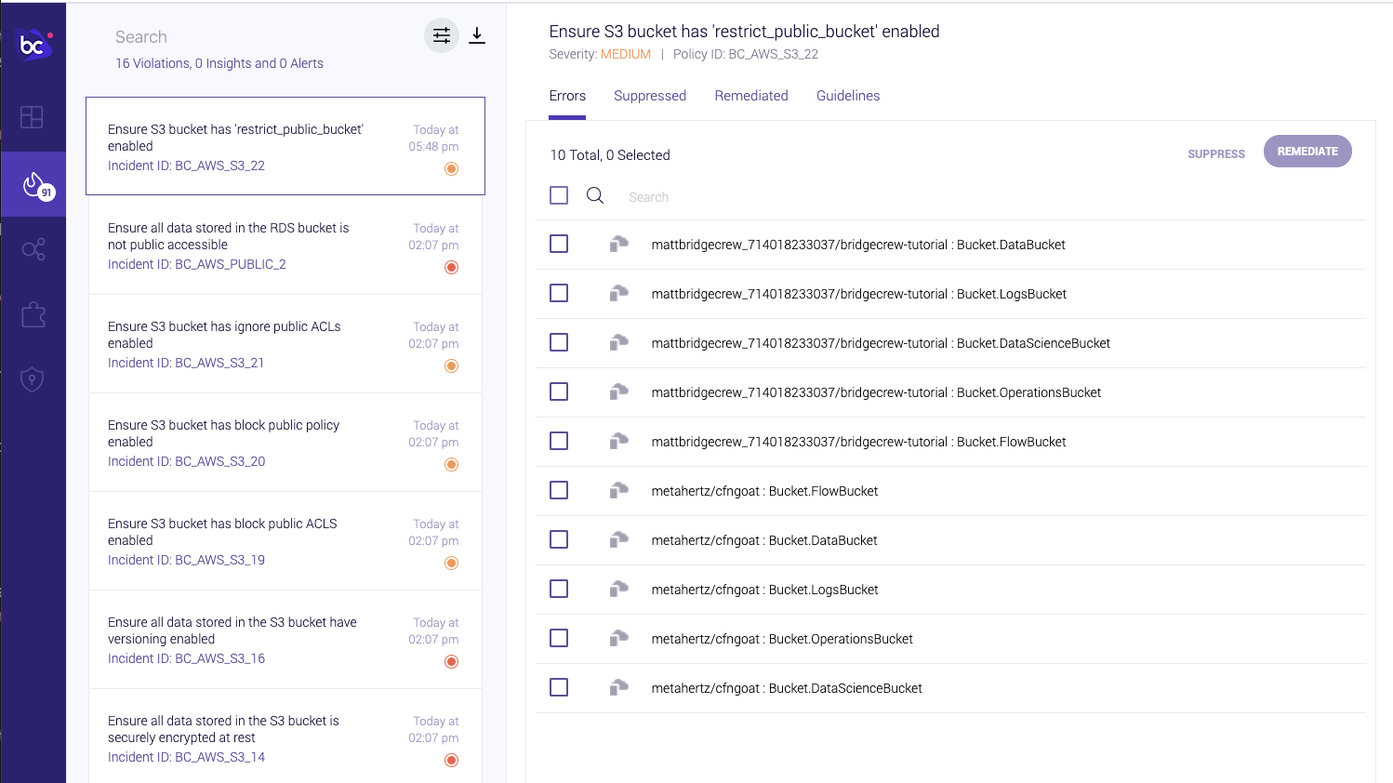Click the REMEDIATE button
Image resolution: width=1393 pixels, height=783 pixels.
coord(1307,152)
